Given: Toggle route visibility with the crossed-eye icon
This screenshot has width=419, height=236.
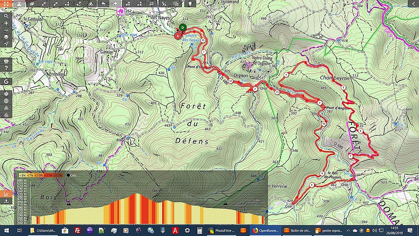Looking at the screenshot, I should 32,3.
